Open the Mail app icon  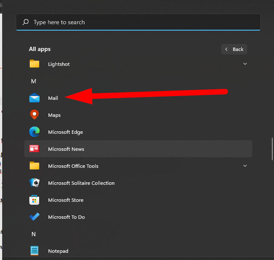coord(34,98)
